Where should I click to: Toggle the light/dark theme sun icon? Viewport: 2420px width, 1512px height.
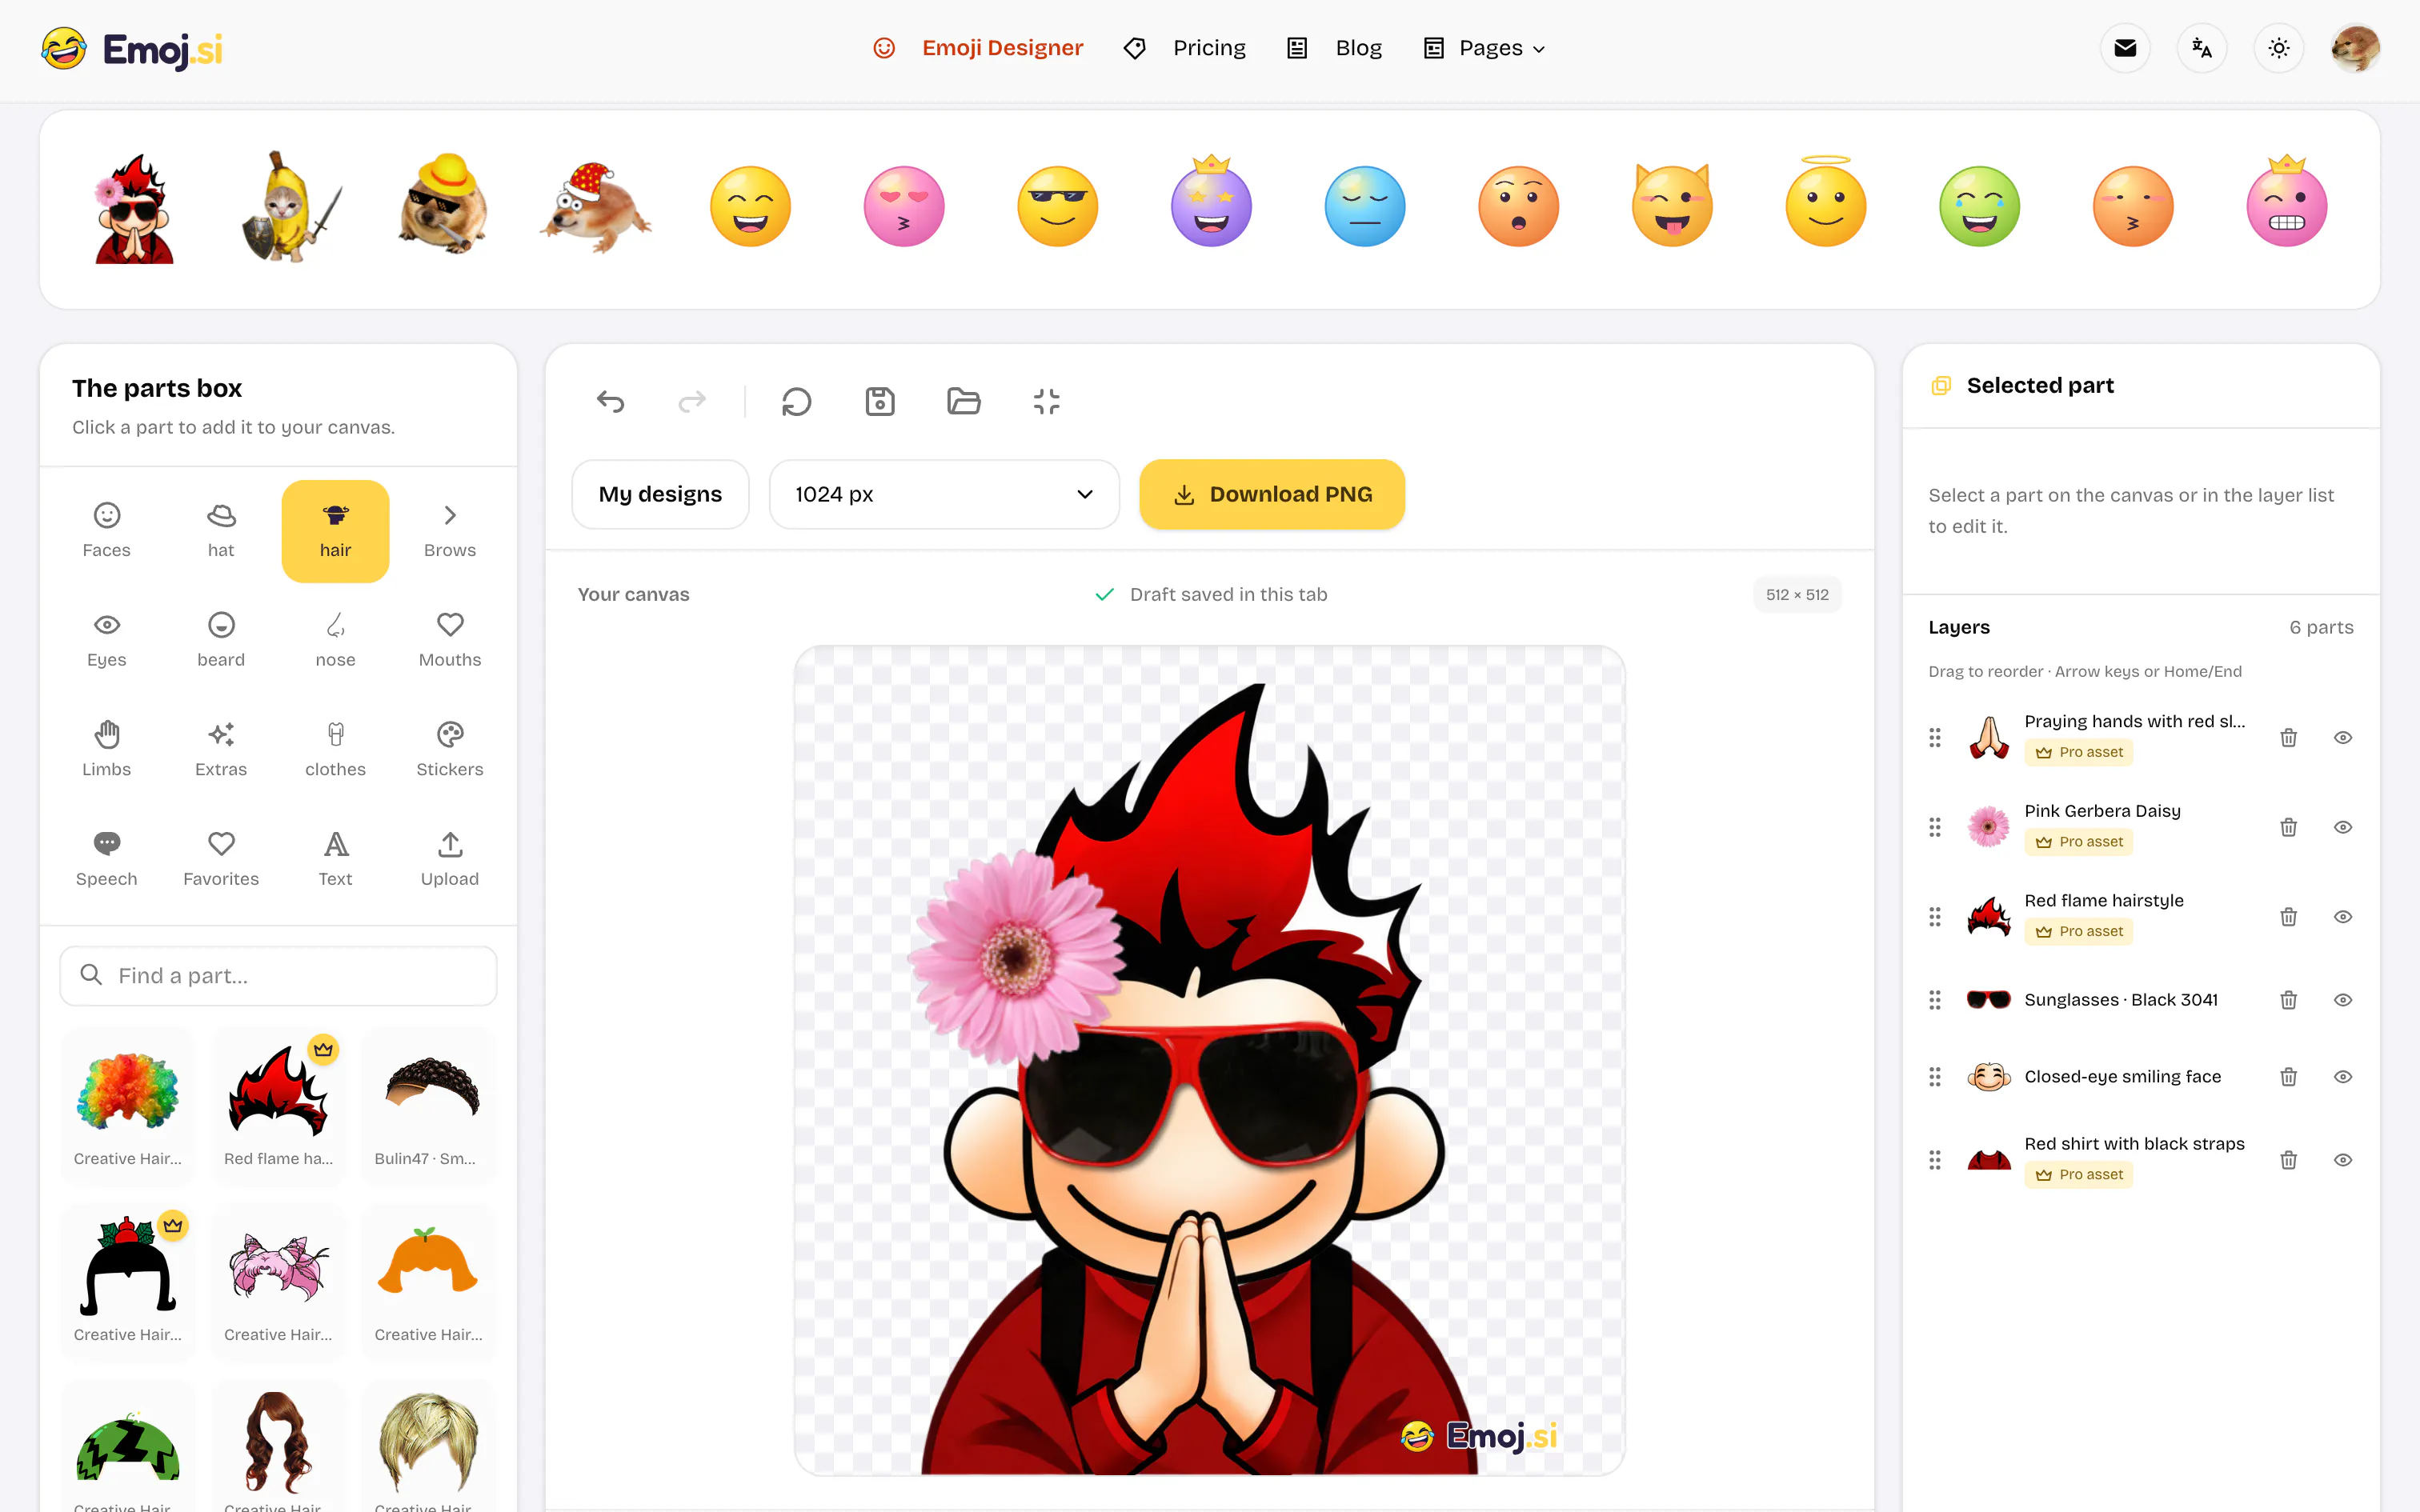[2279, 48]
